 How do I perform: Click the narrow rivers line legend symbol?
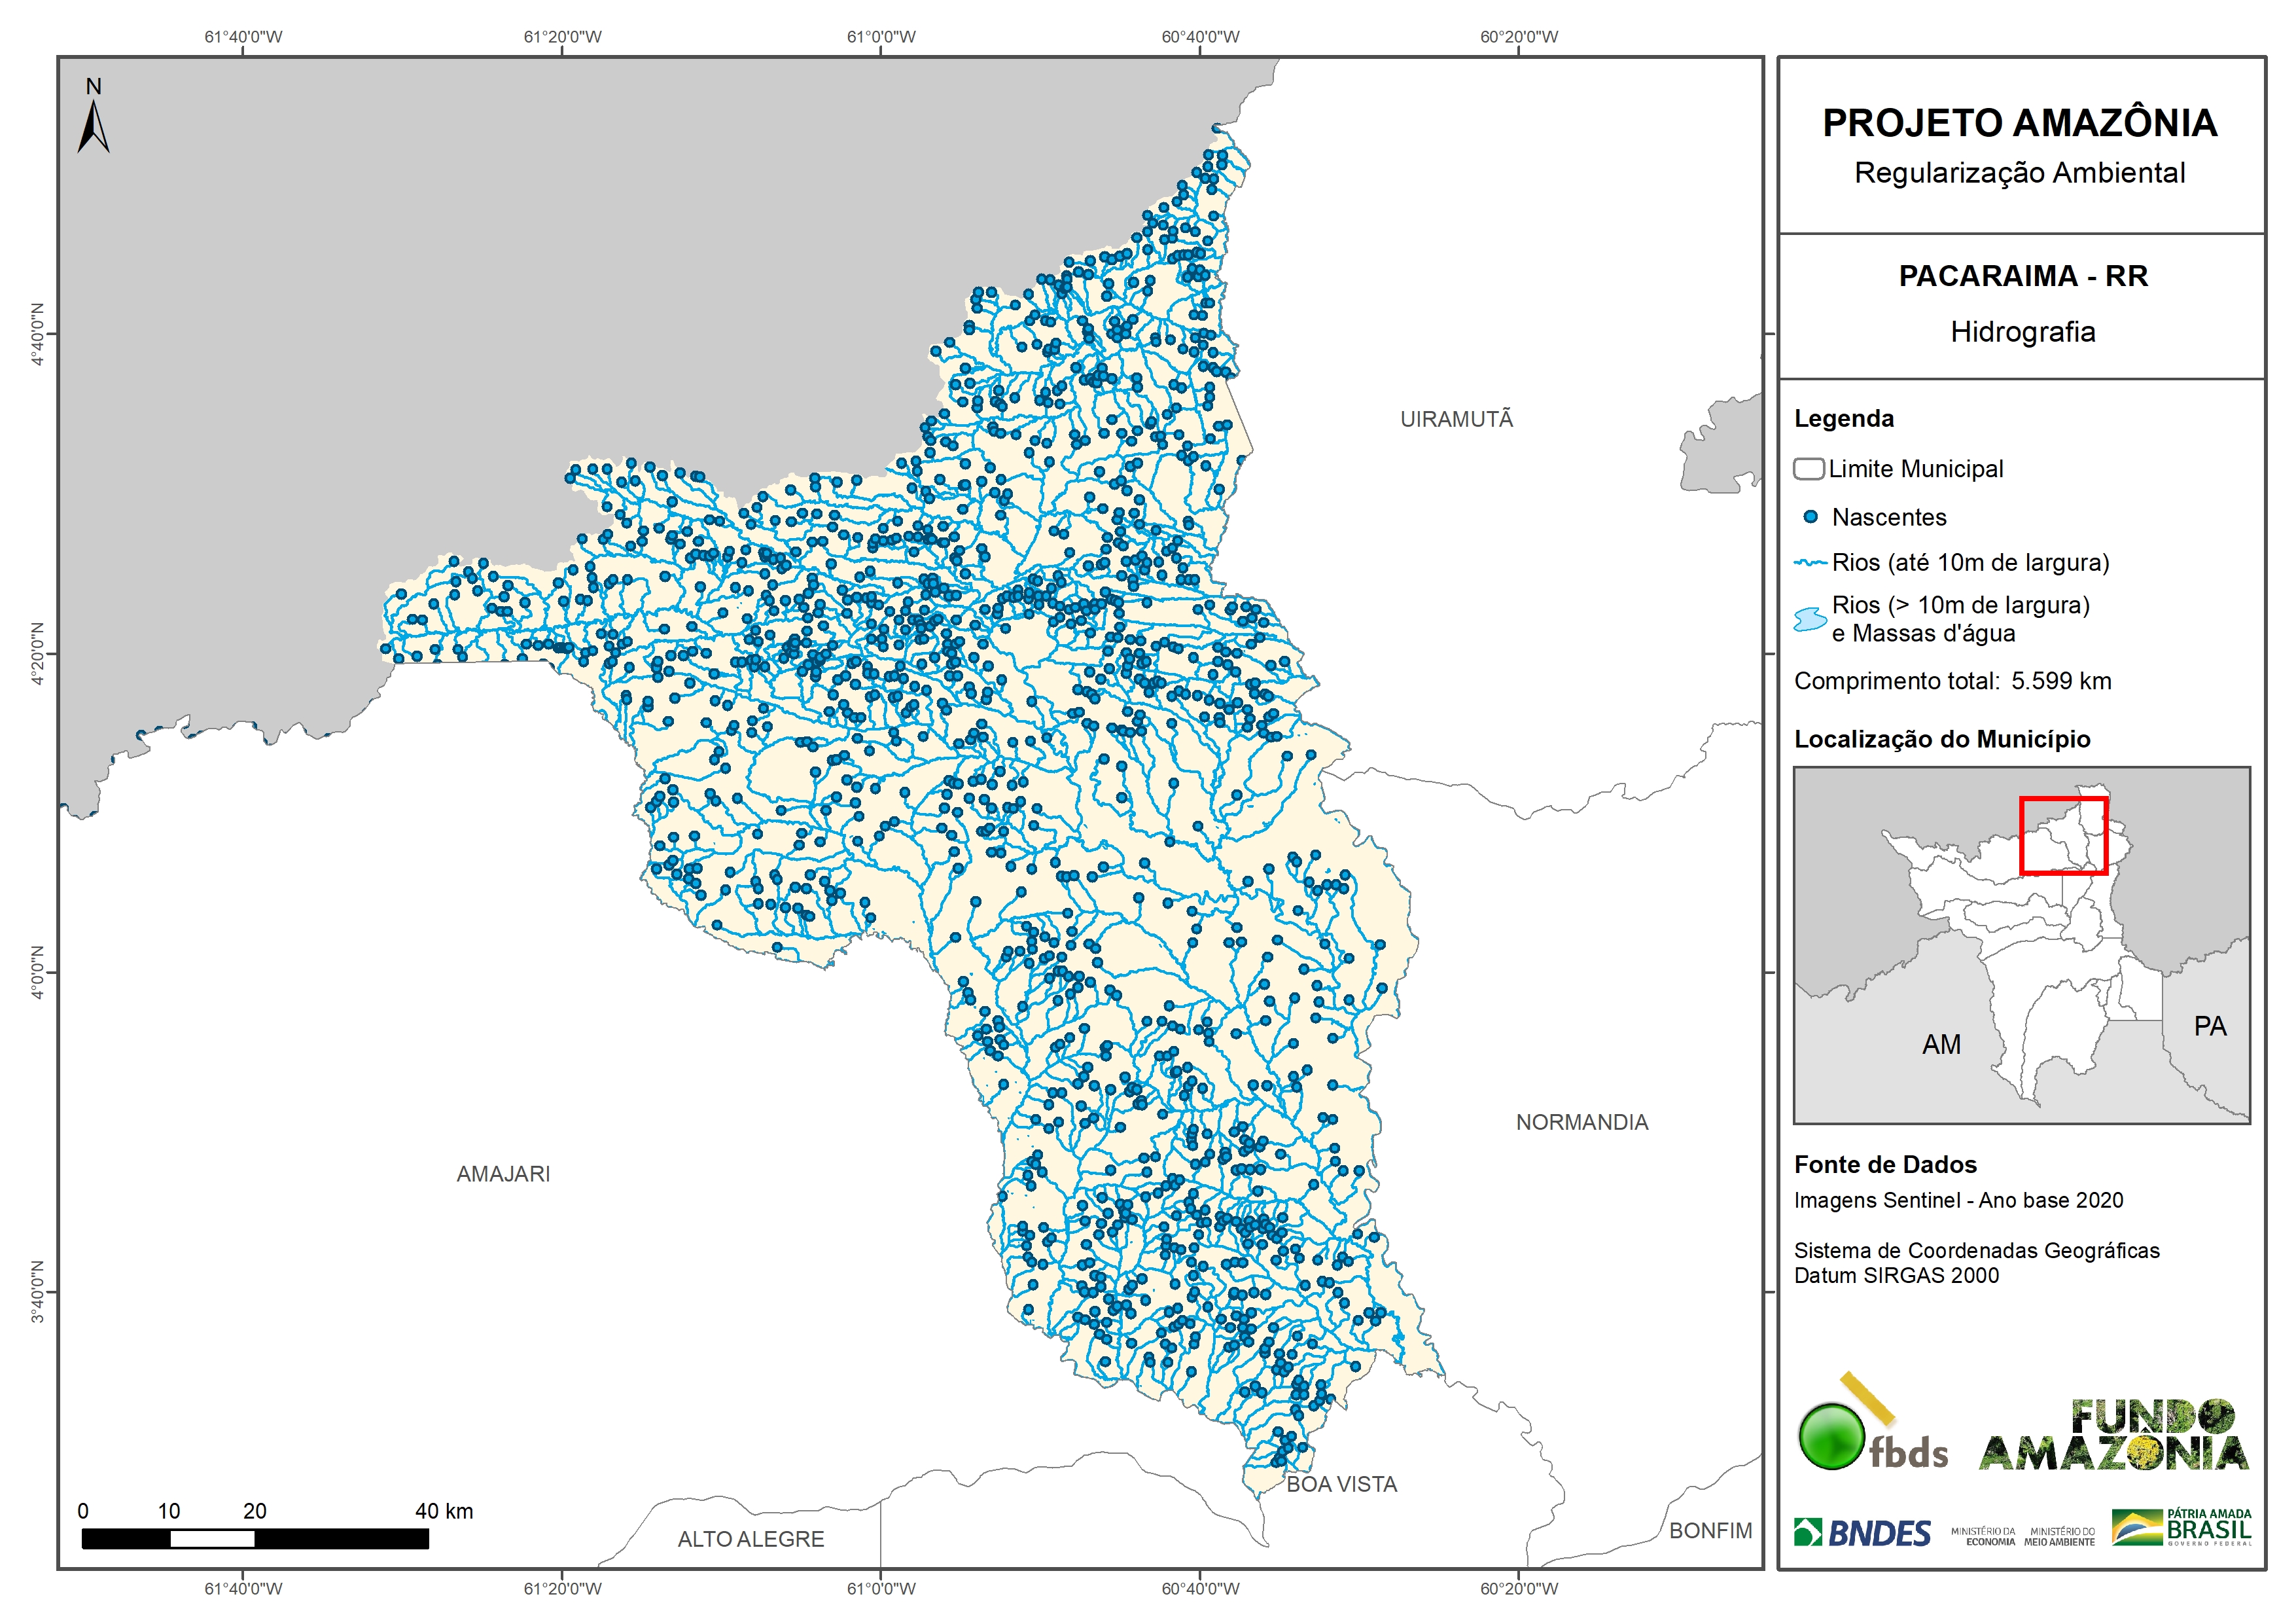pos(1810,564)
